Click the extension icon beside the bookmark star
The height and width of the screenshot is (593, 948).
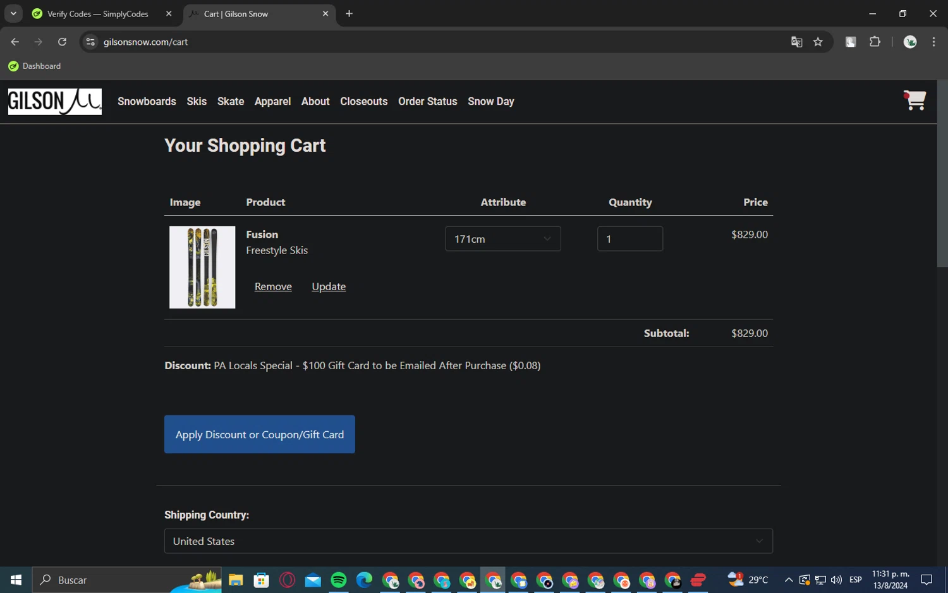(x=851, y=42)
